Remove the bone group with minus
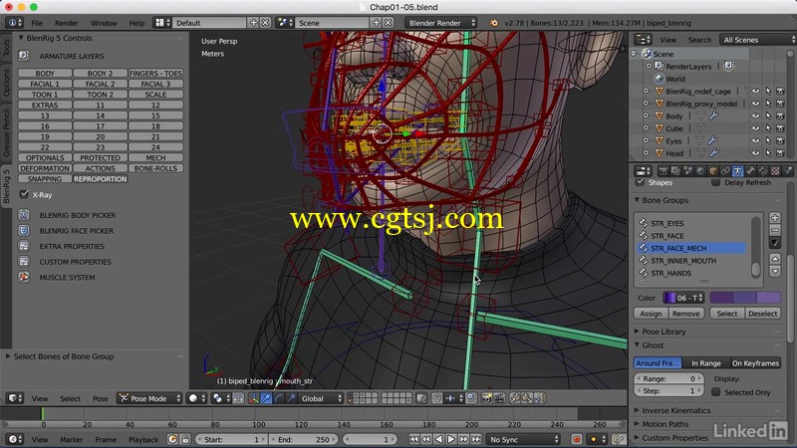Viewport: 797px width, 448px height. 775,230
